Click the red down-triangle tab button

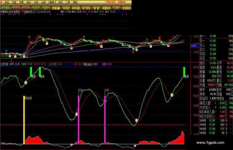[x=26, y=8]
